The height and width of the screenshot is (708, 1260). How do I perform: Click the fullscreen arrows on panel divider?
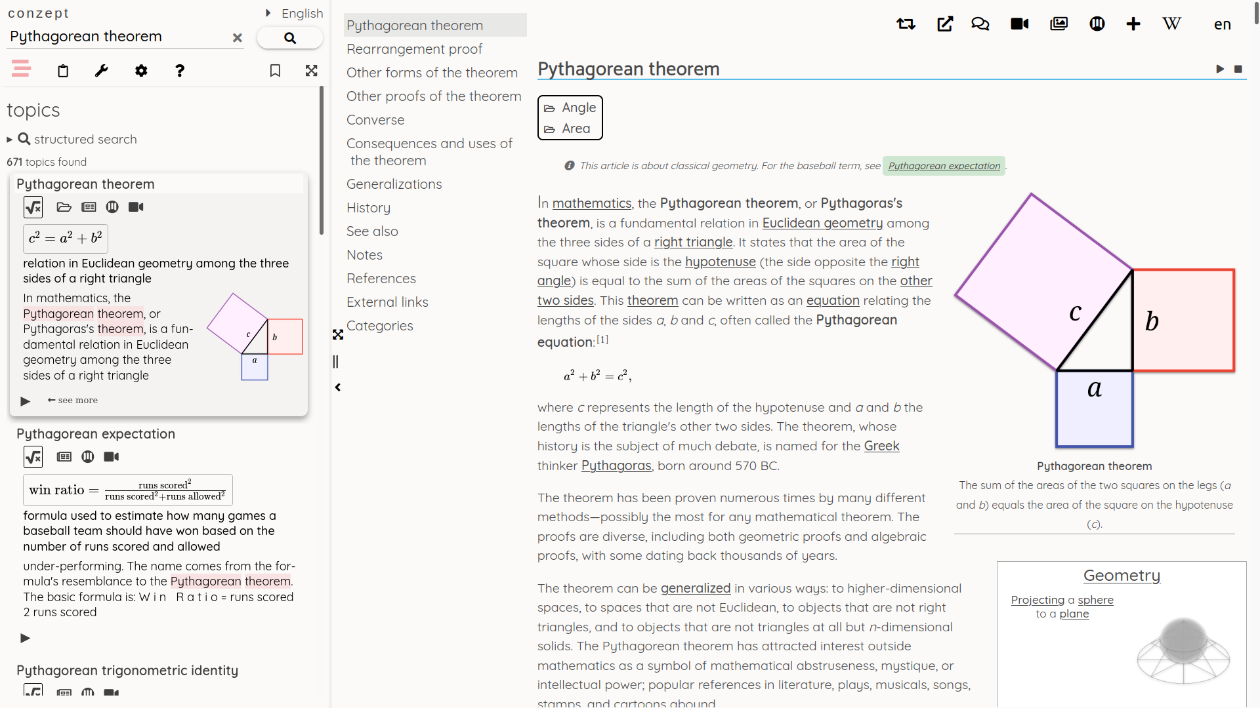(x=338, y=335)
